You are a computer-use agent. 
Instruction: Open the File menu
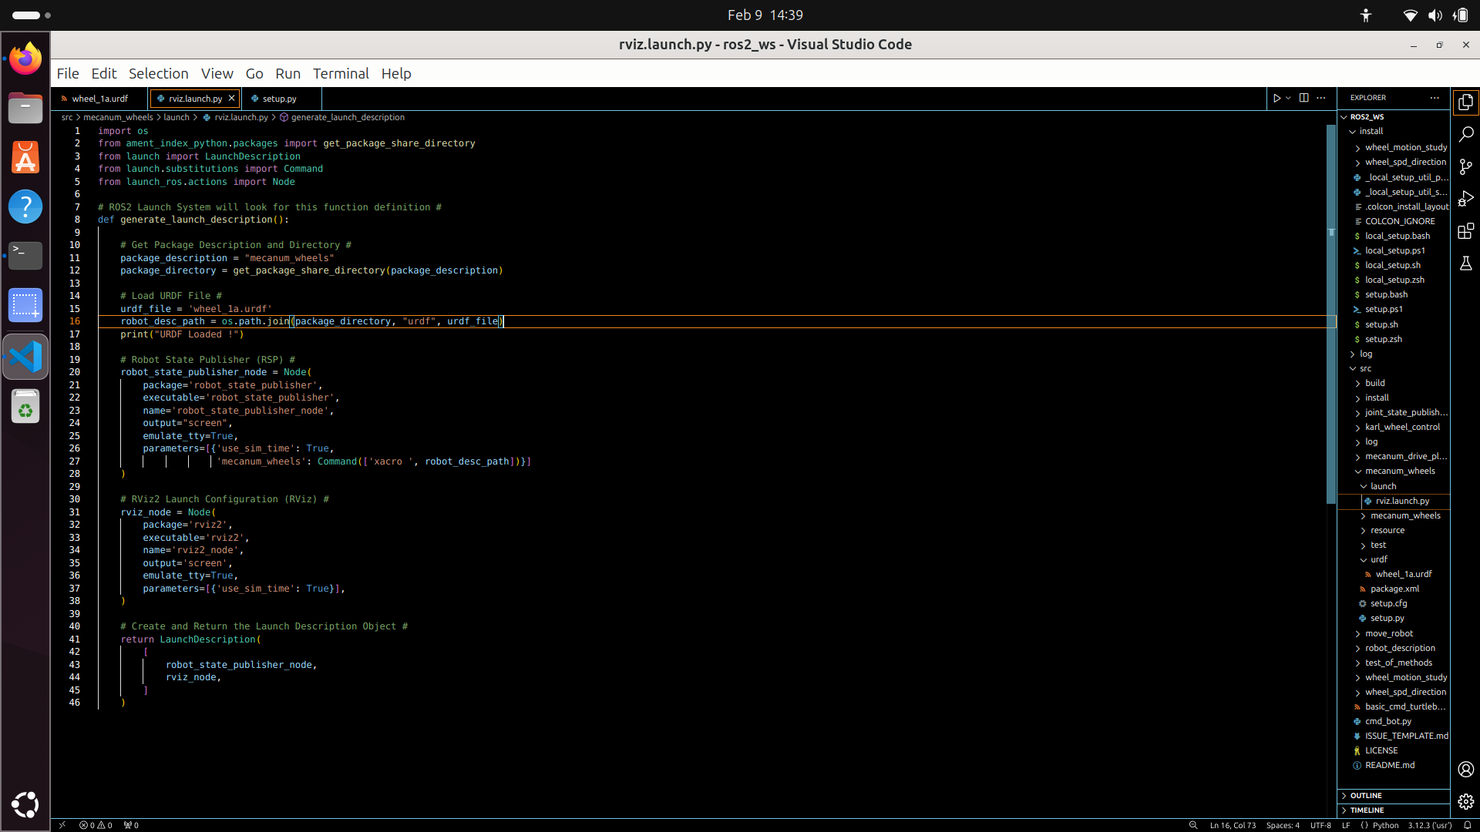68,73
